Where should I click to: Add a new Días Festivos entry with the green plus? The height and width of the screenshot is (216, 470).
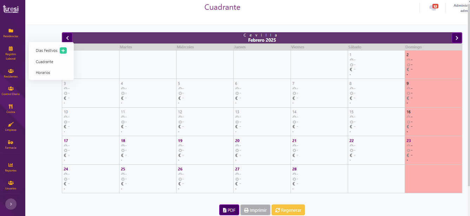[x=63, y=50]
